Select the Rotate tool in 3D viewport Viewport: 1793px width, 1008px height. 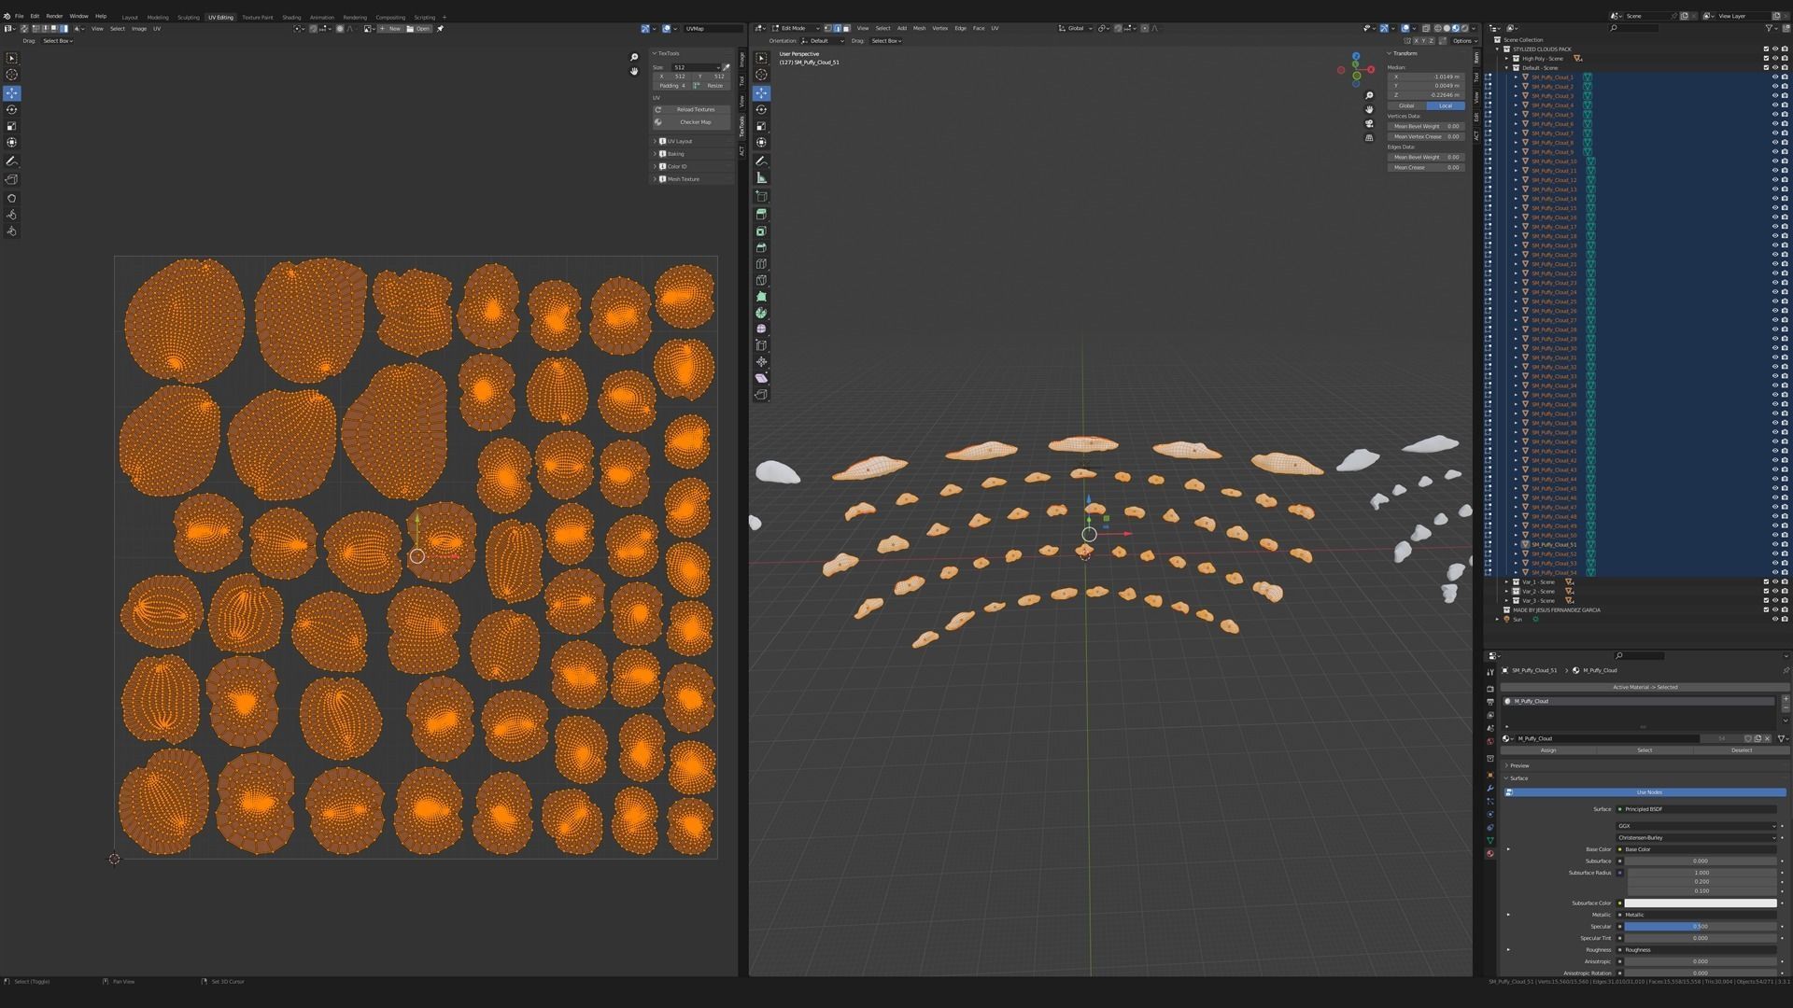pos(761,109)
